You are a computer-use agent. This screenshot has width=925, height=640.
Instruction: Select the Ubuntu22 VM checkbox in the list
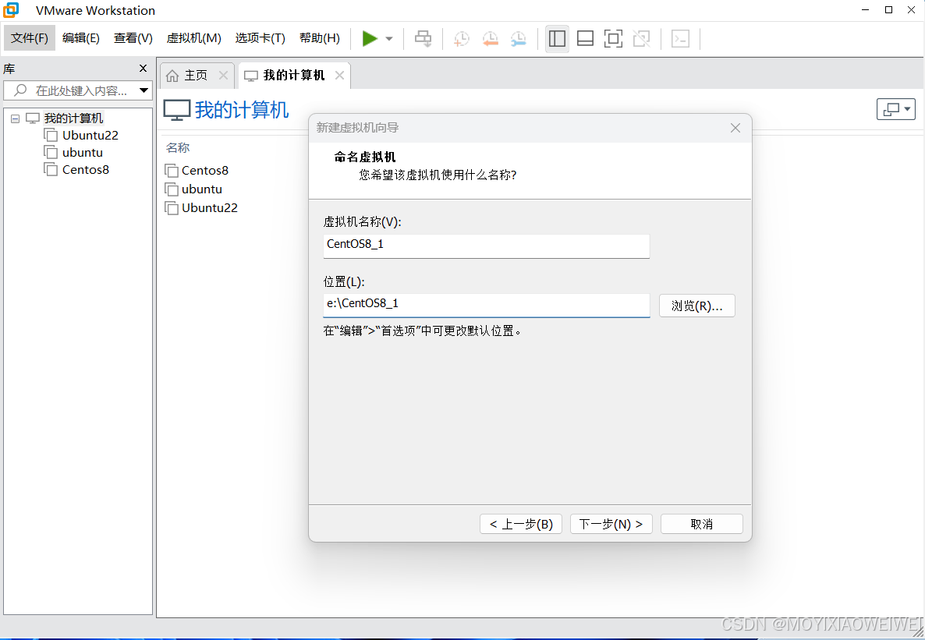pos(172,207)
